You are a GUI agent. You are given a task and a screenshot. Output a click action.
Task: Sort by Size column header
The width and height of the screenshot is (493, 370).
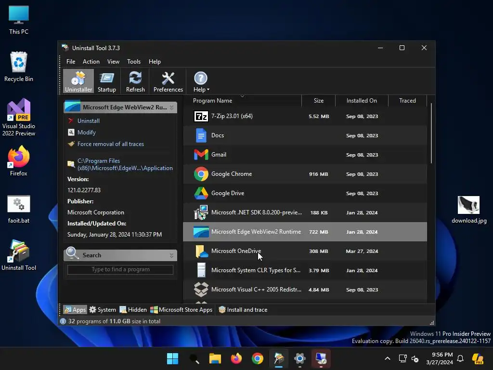point(318,101)
